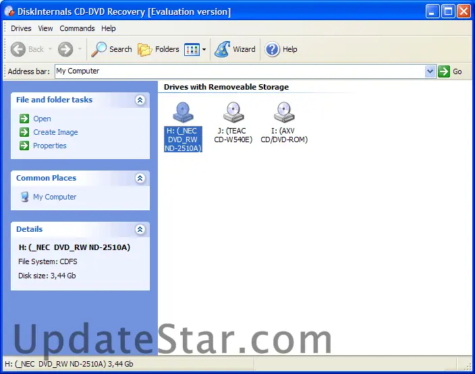
Task: Click the bold H: drive name in Details
Action: [74, 247]
